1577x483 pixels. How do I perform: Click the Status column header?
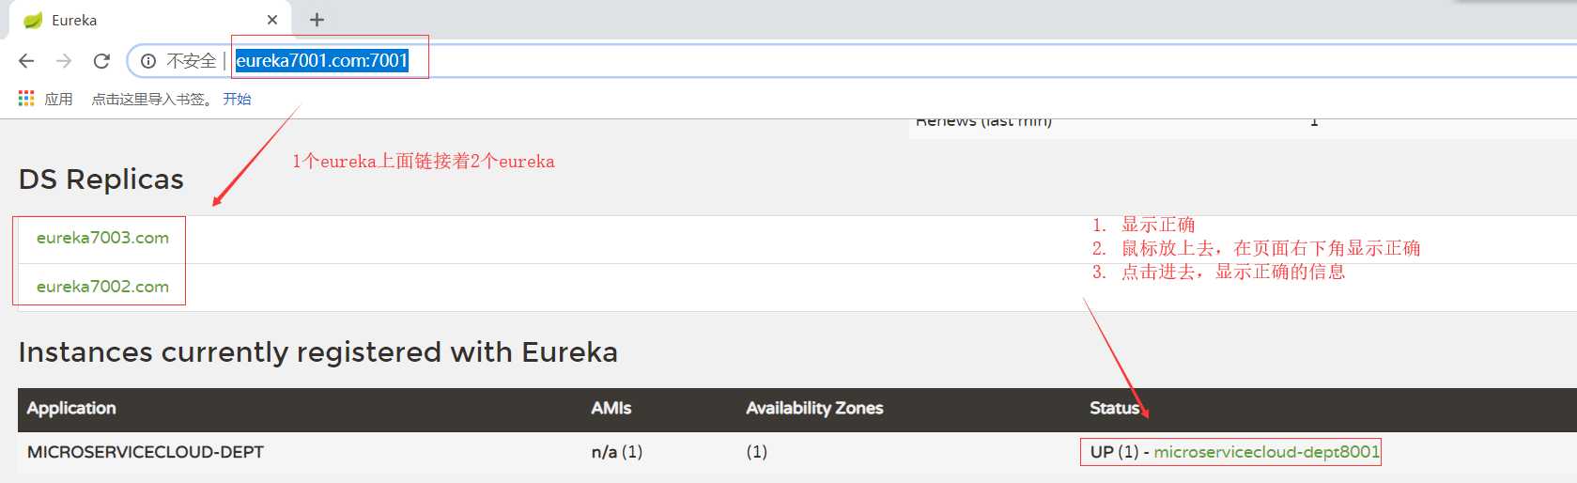[1114, 408]
